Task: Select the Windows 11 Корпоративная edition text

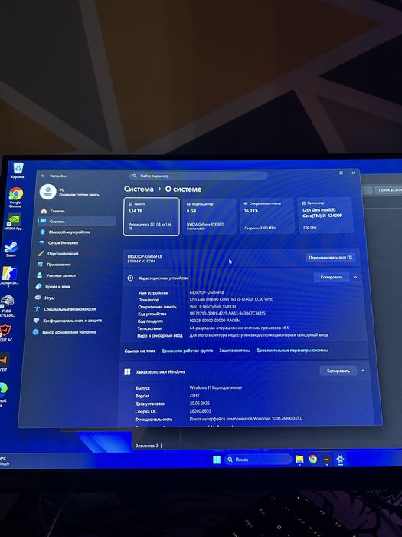Action: pos(216,387)
